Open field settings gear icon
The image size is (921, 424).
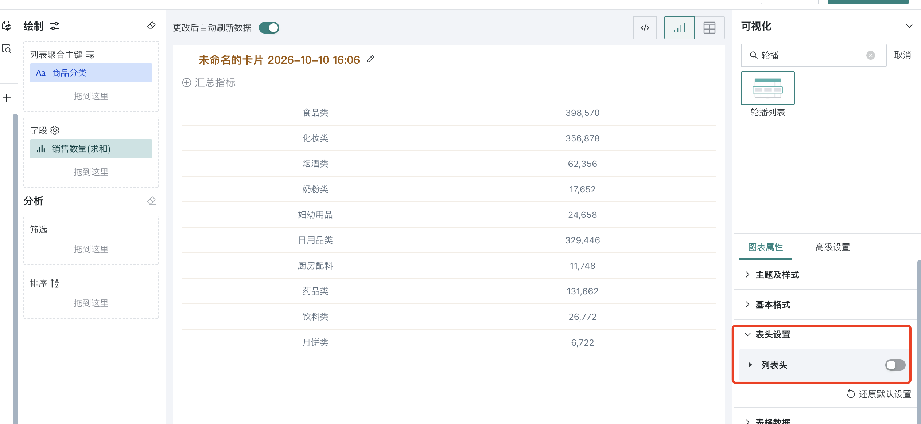click(55, 130)
